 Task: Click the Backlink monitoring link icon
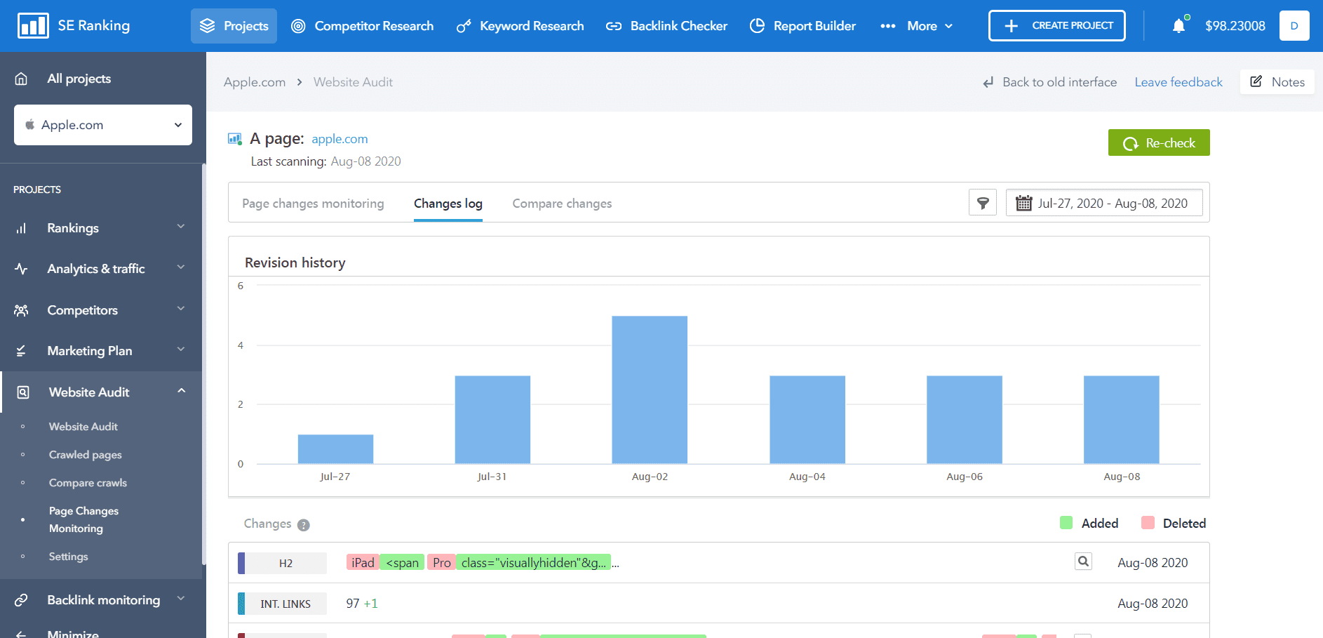[22, 600]
